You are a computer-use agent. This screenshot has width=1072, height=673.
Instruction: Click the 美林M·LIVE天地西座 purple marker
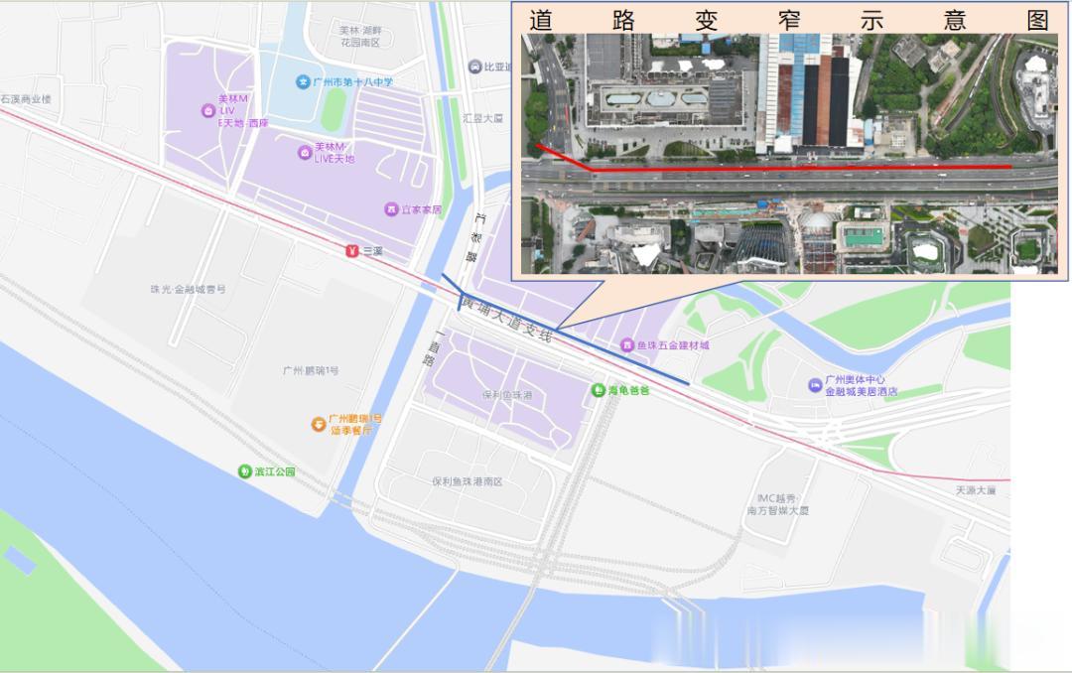208,111
